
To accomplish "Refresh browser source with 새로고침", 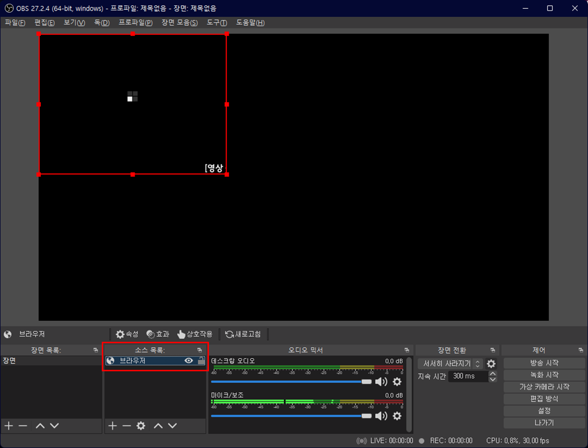I will pyautogui.click(x=243, y=334).
